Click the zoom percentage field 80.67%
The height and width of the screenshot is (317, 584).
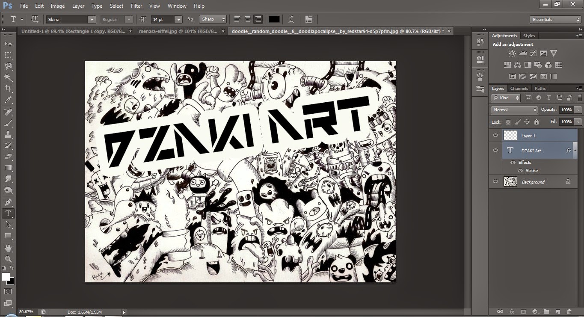(x=27, y=312)
